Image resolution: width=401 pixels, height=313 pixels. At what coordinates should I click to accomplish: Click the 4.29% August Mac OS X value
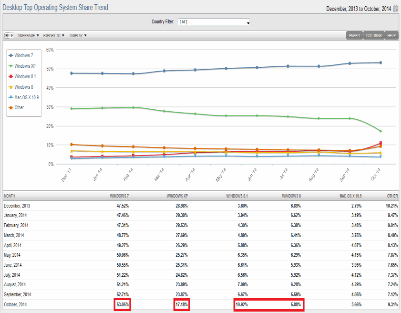(x=356, y=284)
